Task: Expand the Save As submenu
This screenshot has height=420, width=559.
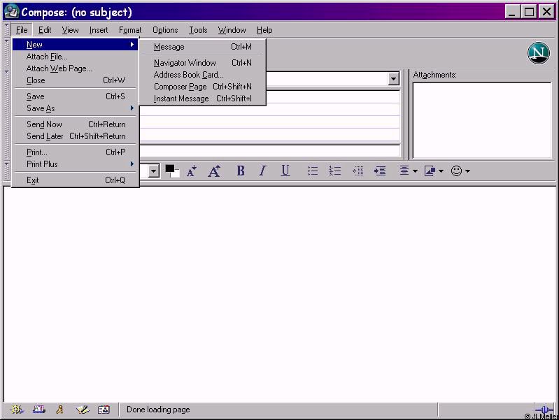Action: 76,108
